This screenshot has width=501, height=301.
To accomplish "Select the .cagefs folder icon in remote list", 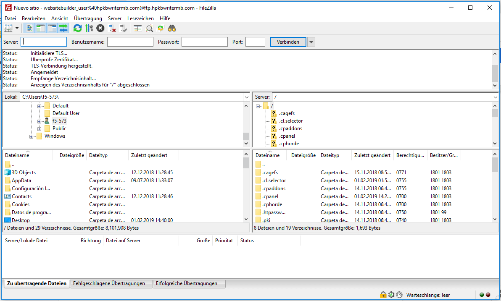I will pyautogui.click(x=258, y=173).
